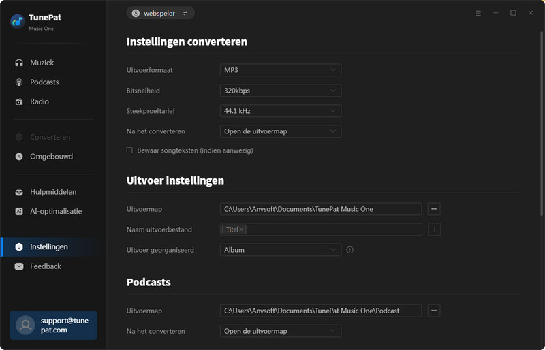Click the Uitvoermap path field
The image size is (545, 350).
(x=321, y=209)
